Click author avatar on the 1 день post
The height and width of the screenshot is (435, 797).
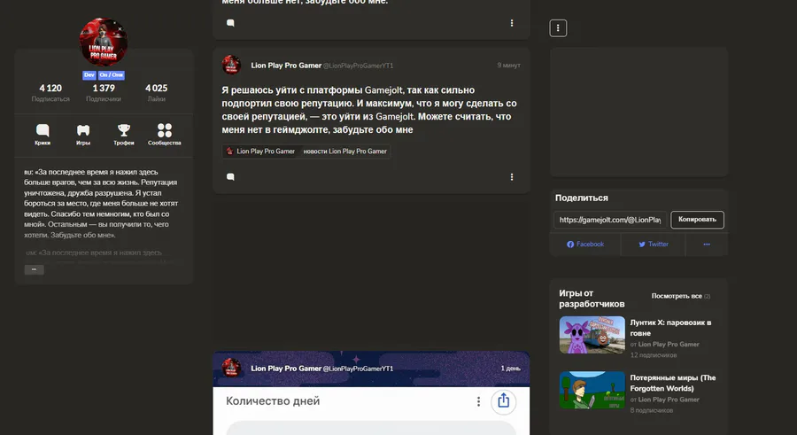pyautogui.click(x=231, y=368)
